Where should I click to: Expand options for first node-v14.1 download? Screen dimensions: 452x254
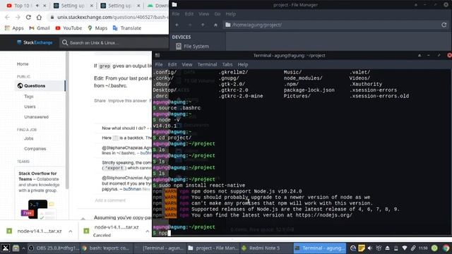(71, 231)
